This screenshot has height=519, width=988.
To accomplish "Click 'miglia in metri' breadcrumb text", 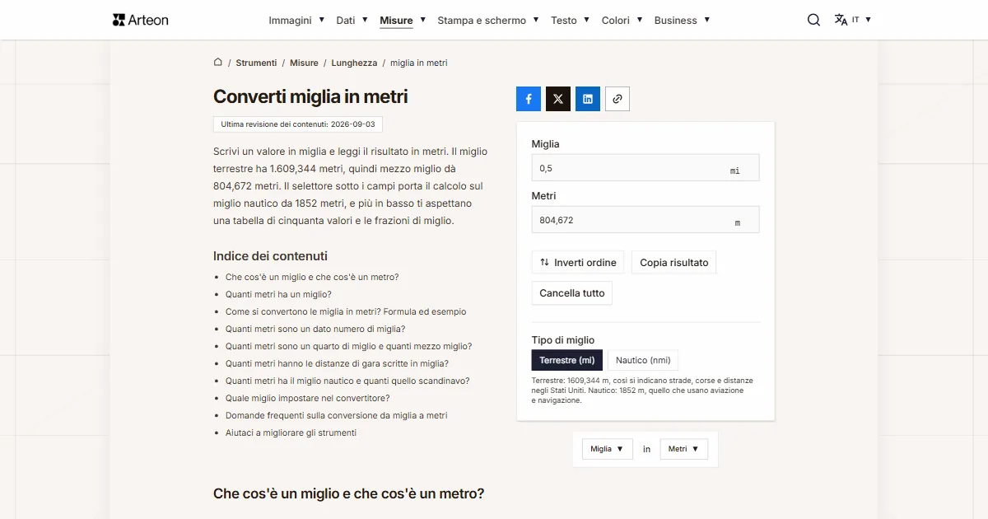I will [x=419, y=63].
